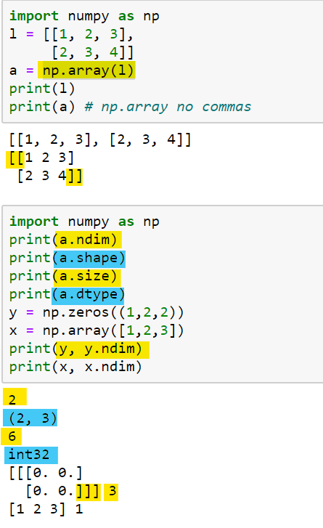Click the output row [[1 2 3]
Viewport: 323px width, 528px height.
point(41,158)
